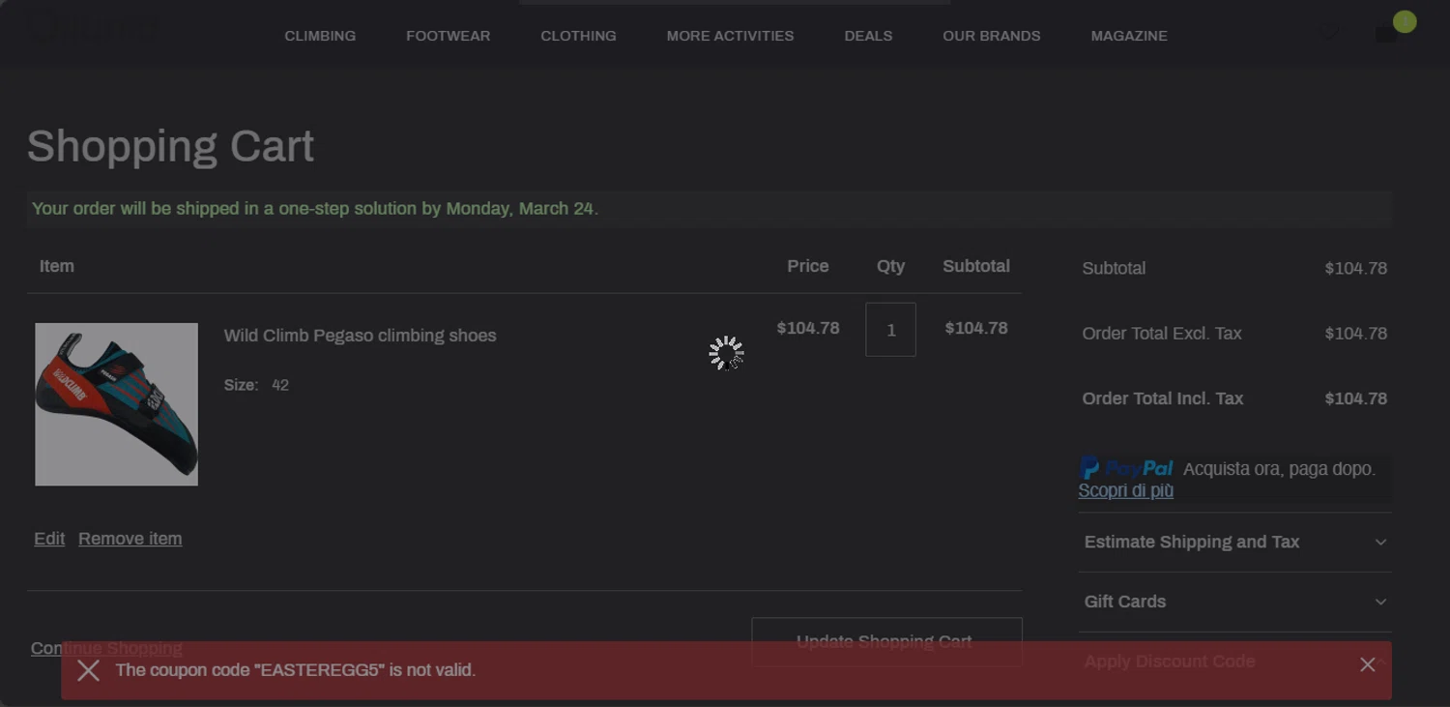Click the PayPal logo

click(x=1126, y=469)
